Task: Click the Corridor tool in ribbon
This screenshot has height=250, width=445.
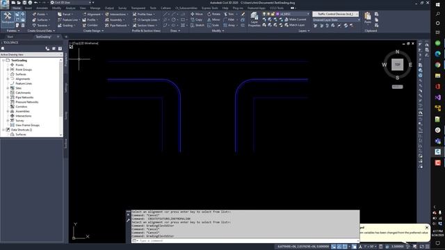Action: pyautogui.click(x=90, y=26)
